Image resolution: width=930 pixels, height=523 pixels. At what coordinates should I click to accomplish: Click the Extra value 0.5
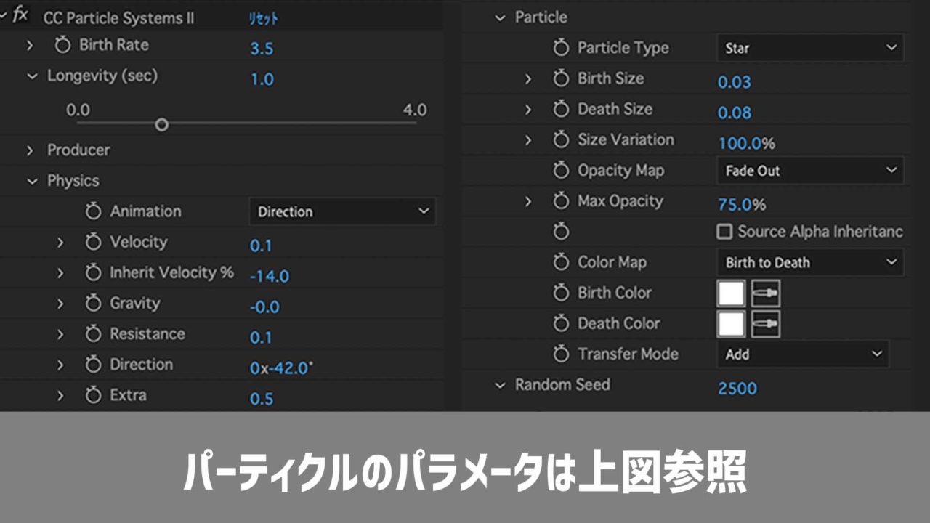click(262, 399)
